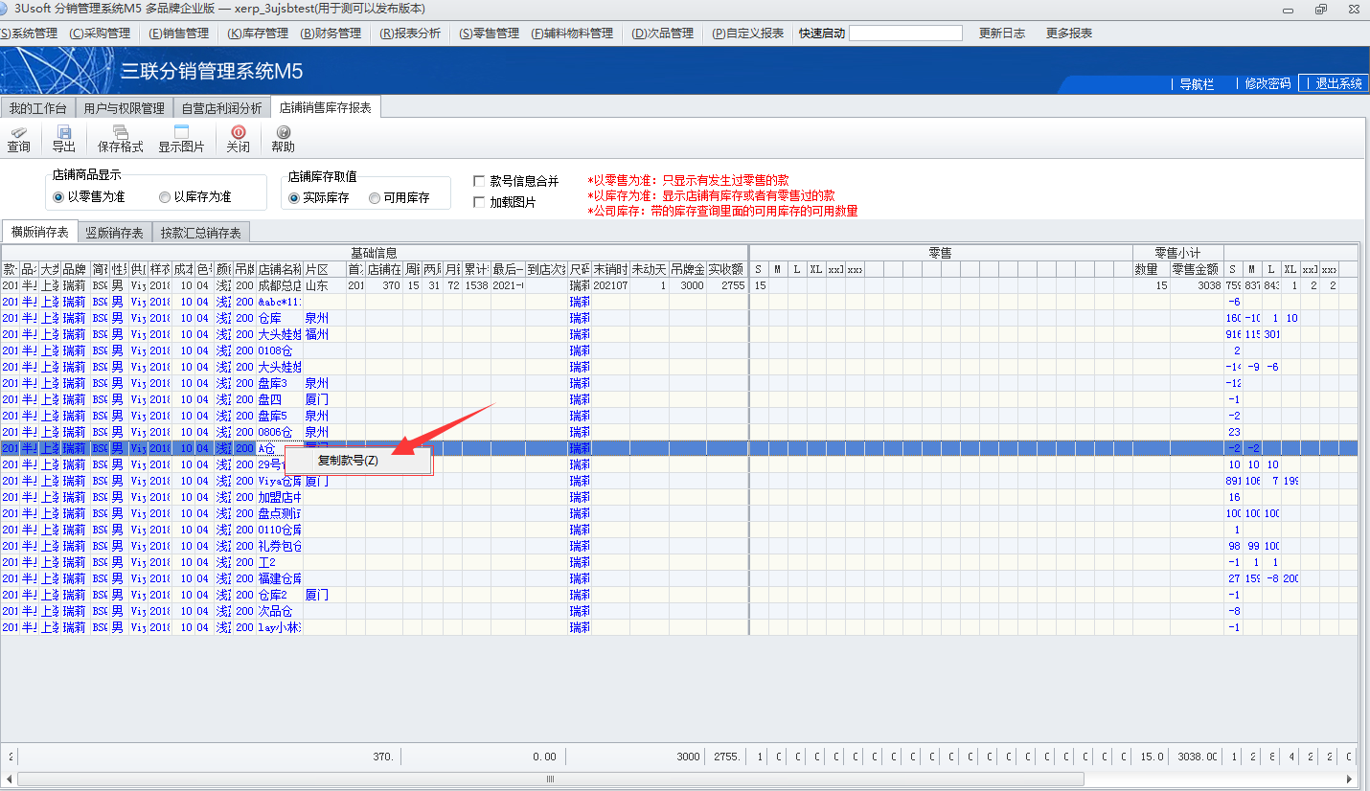1370x791 pixels.
Task: Click the 保存格式 save format icon
Action: tap(120, 139)
